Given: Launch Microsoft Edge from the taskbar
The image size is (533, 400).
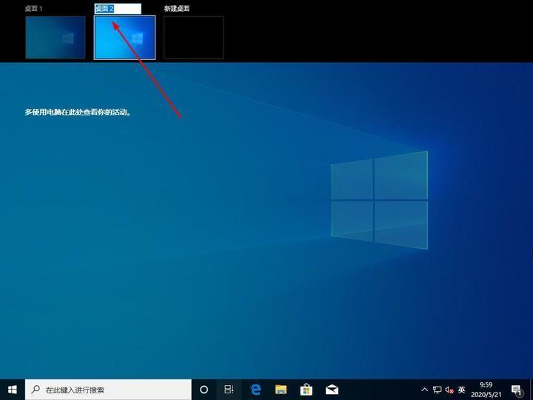Looking at the screenshot, I should pyautogui.click(x=255, y=389).
